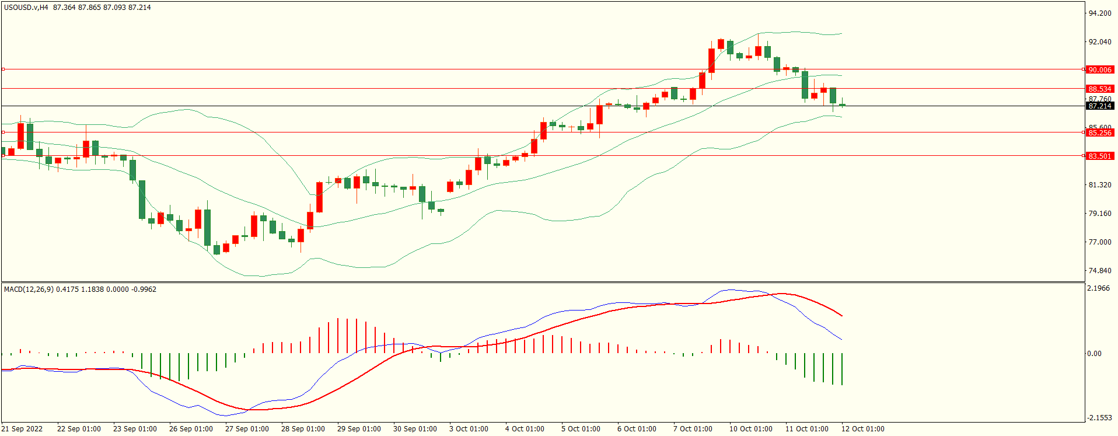This screenshot has height=436, width=1118.
Task: Click the black 87.214 current price tag
Action: coord(1099,106)
